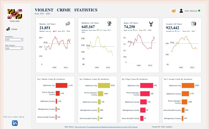Viewport: 209px width, 129px height.
Task: Open the Risk Category dropdown
Action: 14,48
